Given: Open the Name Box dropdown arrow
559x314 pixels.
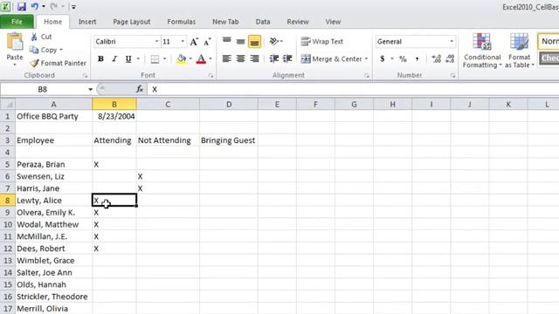Looking at the screenshot, I should coord(90,89).
